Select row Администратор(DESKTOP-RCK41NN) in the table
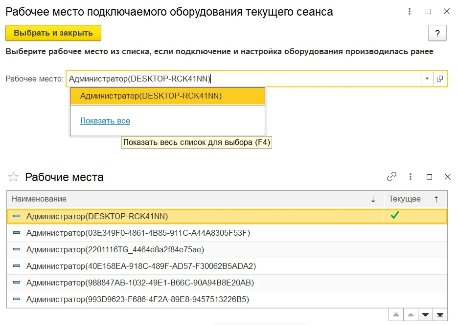The image size is (458, 325). pos(227,216)
